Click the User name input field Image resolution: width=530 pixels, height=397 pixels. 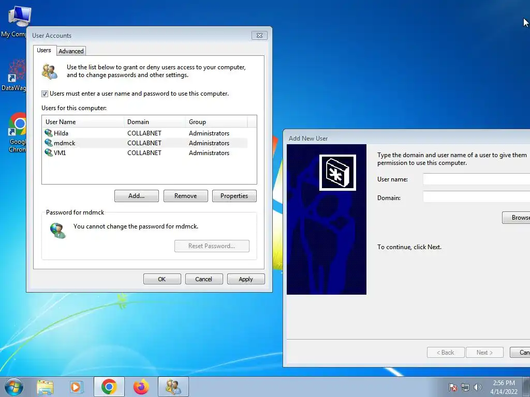coord(477,179)
